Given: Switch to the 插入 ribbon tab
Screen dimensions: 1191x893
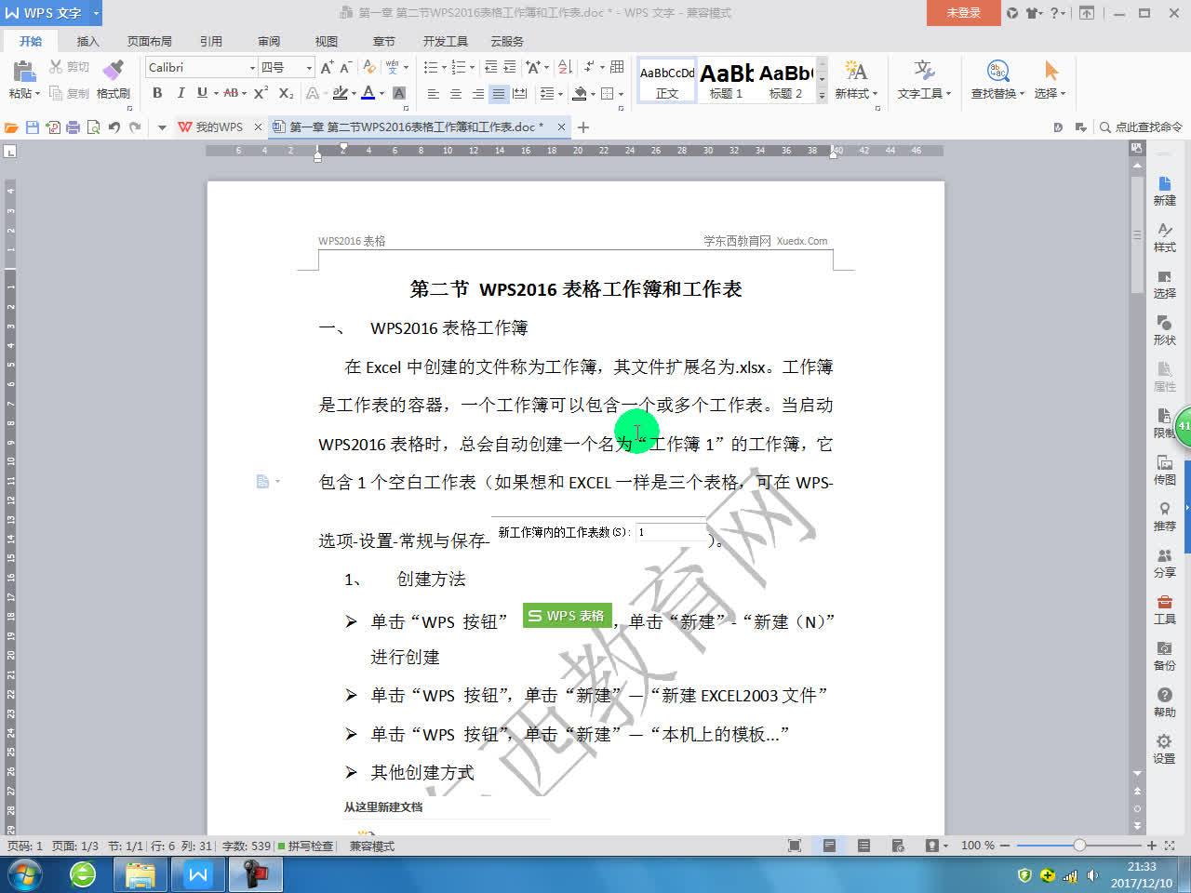Looking at the screenshot, I should 87,41.
